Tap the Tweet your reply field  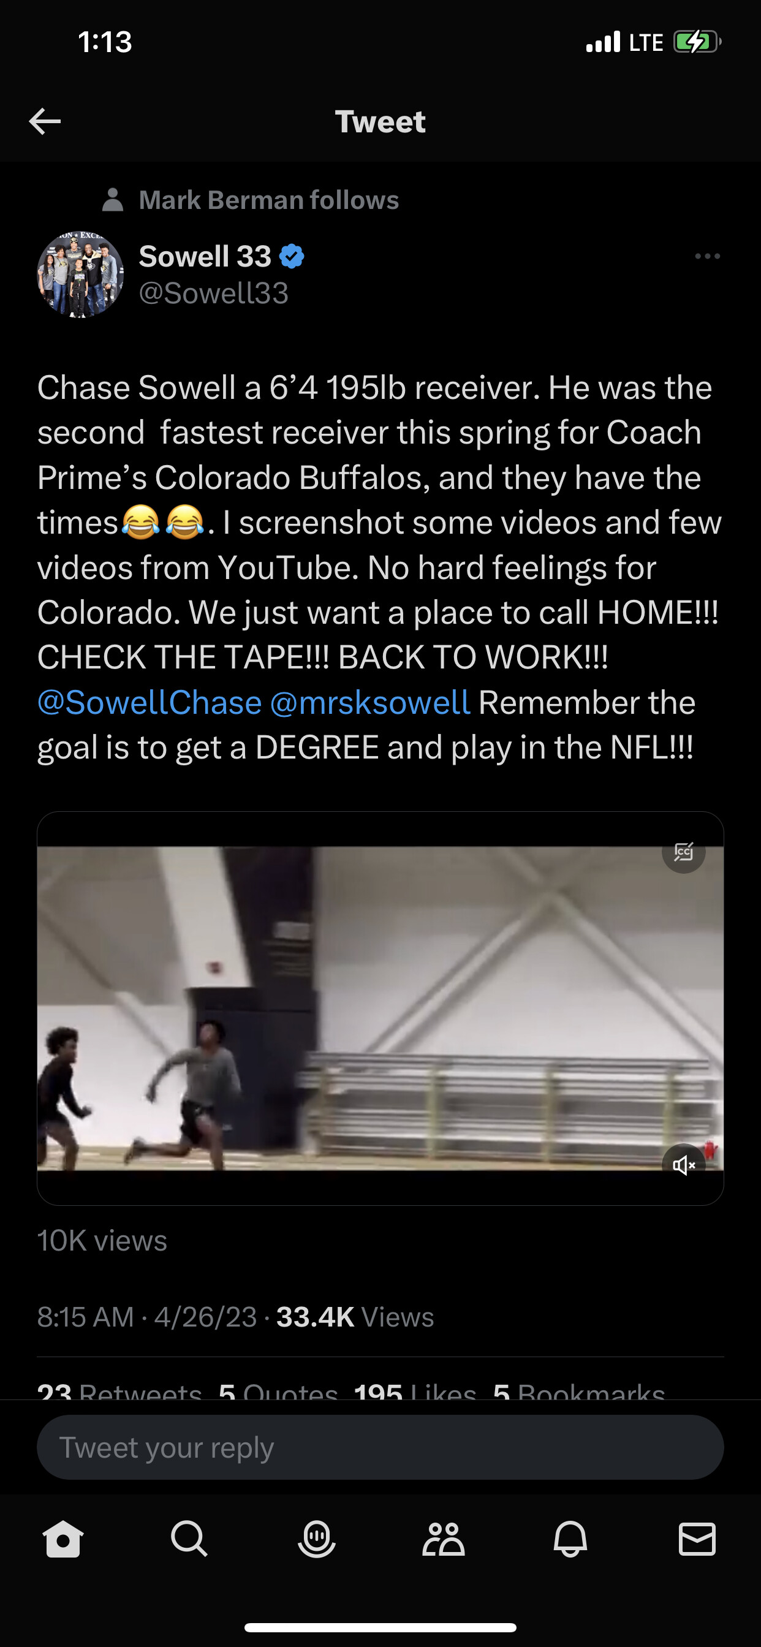tap(380, 1447)
